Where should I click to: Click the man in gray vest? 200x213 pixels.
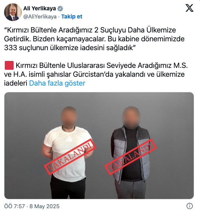[x=131, y=153]
